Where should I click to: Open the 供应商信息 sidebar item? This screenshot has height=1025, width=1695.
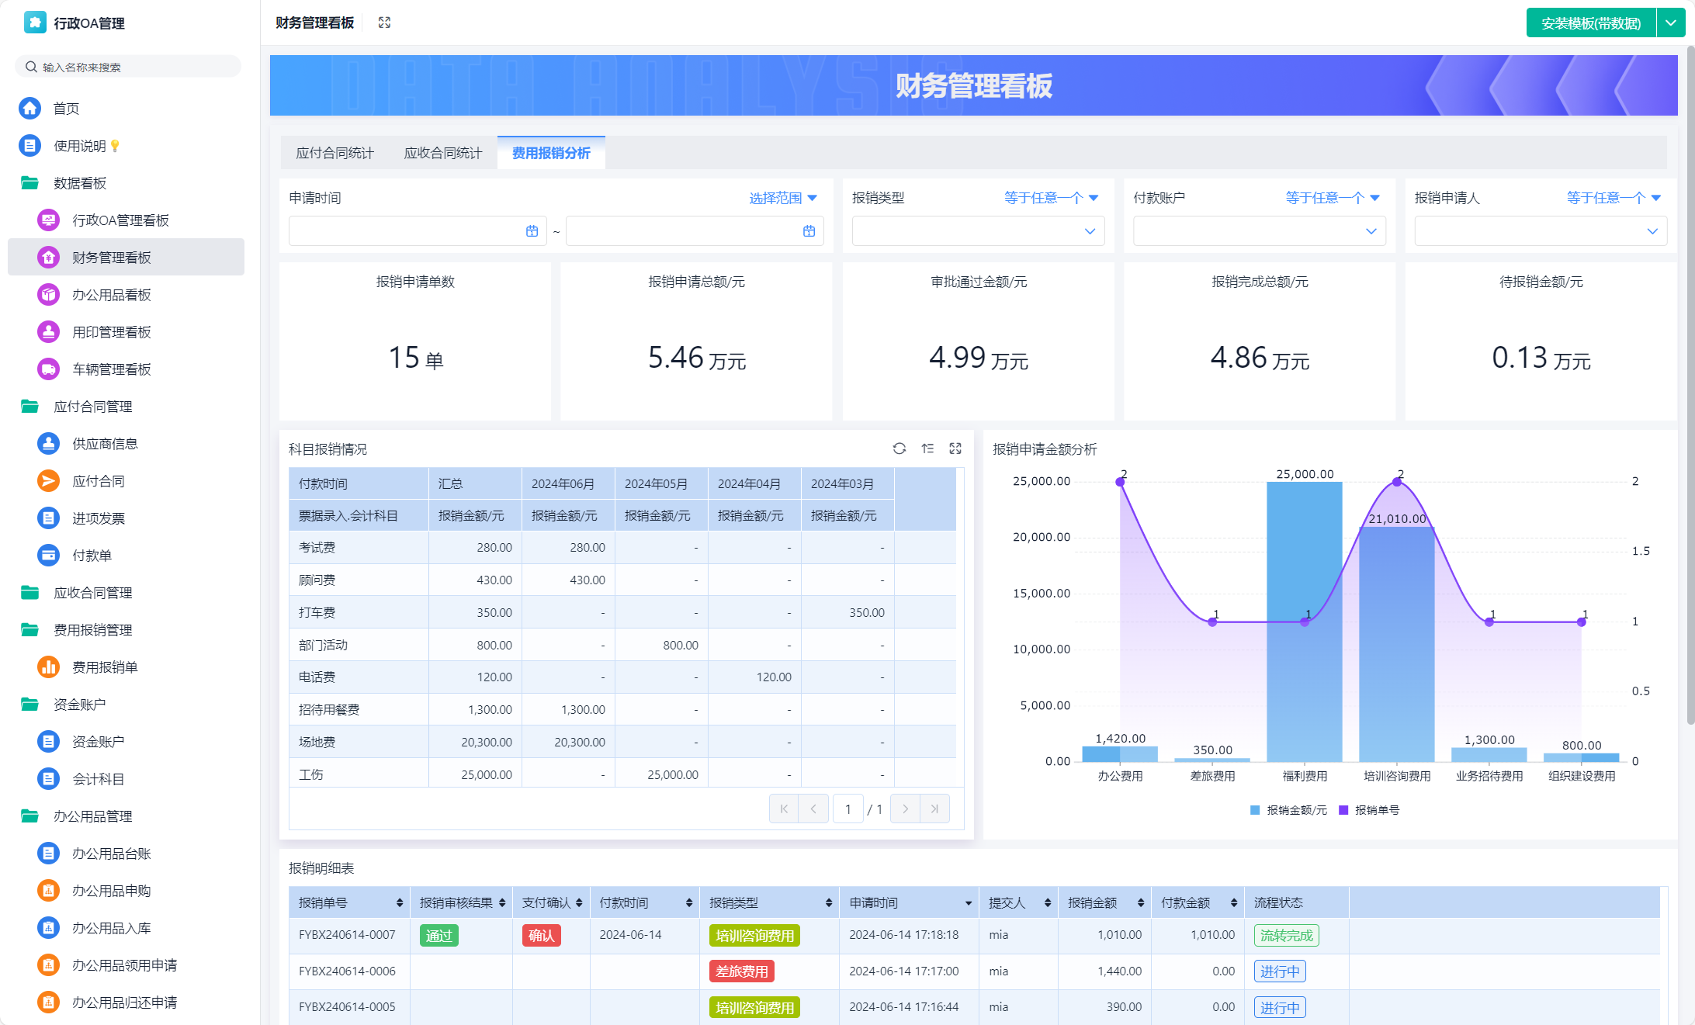[x=105, y=444]
